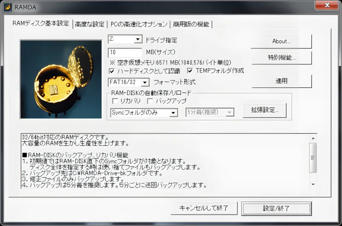Select the RAMディスク基本設定 tab
The image size is (342, 226).
41,23
